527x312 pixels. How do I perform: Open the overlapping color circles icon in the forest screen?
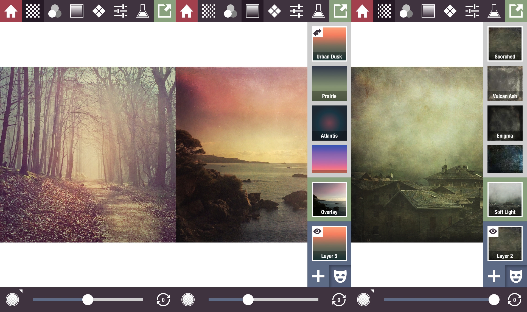point(55,11)
